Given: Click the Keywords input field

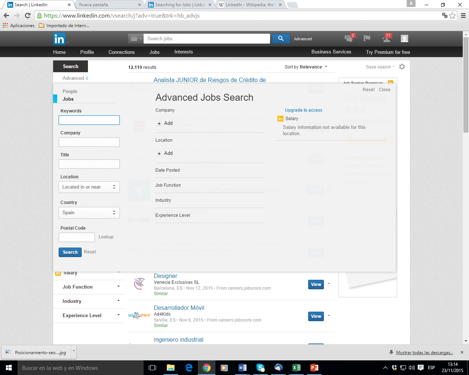Looking at the screenshot, I should 89,120.
